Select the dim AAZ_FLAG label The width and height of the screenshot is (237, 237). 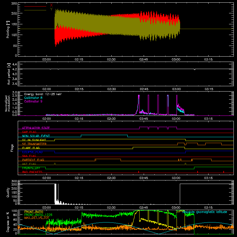click(x=29, y=164)
